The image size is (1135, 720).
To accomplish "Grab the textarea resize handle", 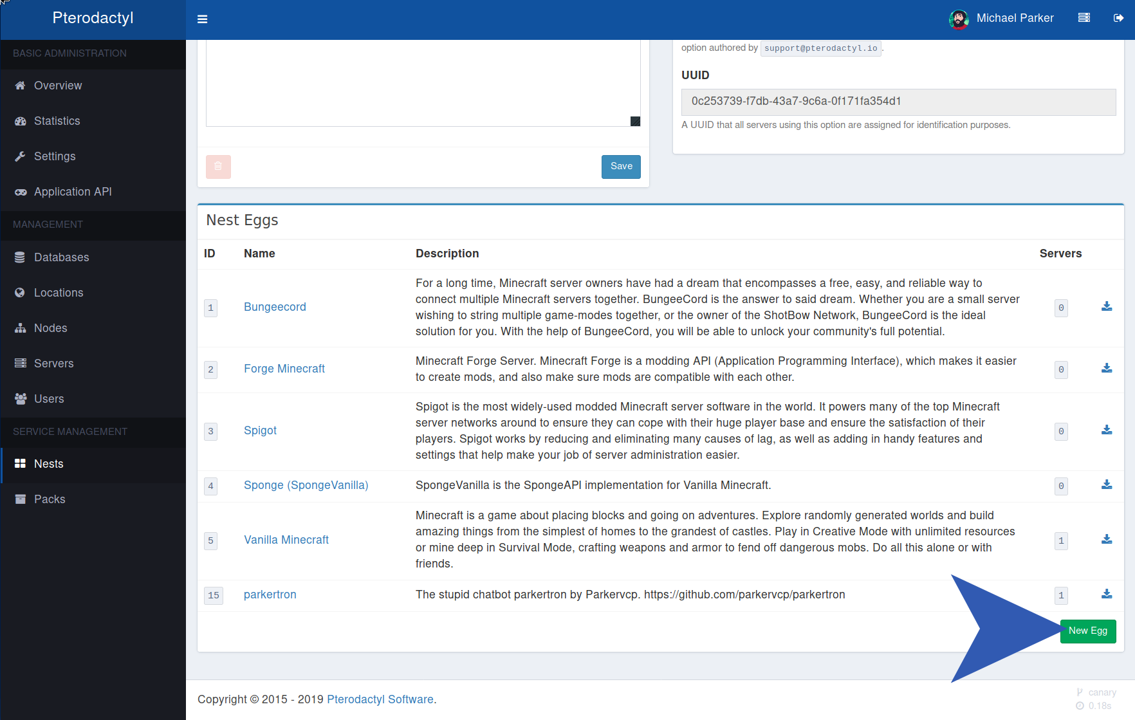I will click(635, 122).
